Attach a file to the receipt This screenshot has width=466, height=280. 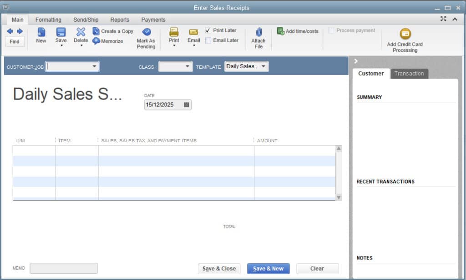(x=258, y=36)
